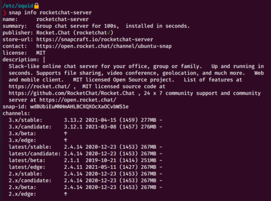Click version 3.13.2 on 3.x/stable row
The image size is (271, 201).
(73, 120)
